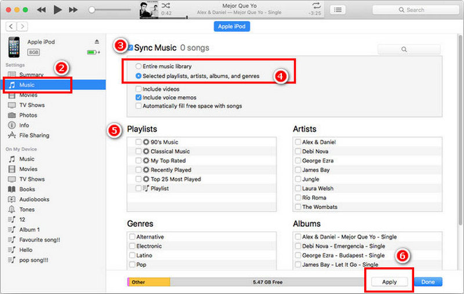464x294 pixels.
Task: Open Music under On My Device
Action: [27, 159]
